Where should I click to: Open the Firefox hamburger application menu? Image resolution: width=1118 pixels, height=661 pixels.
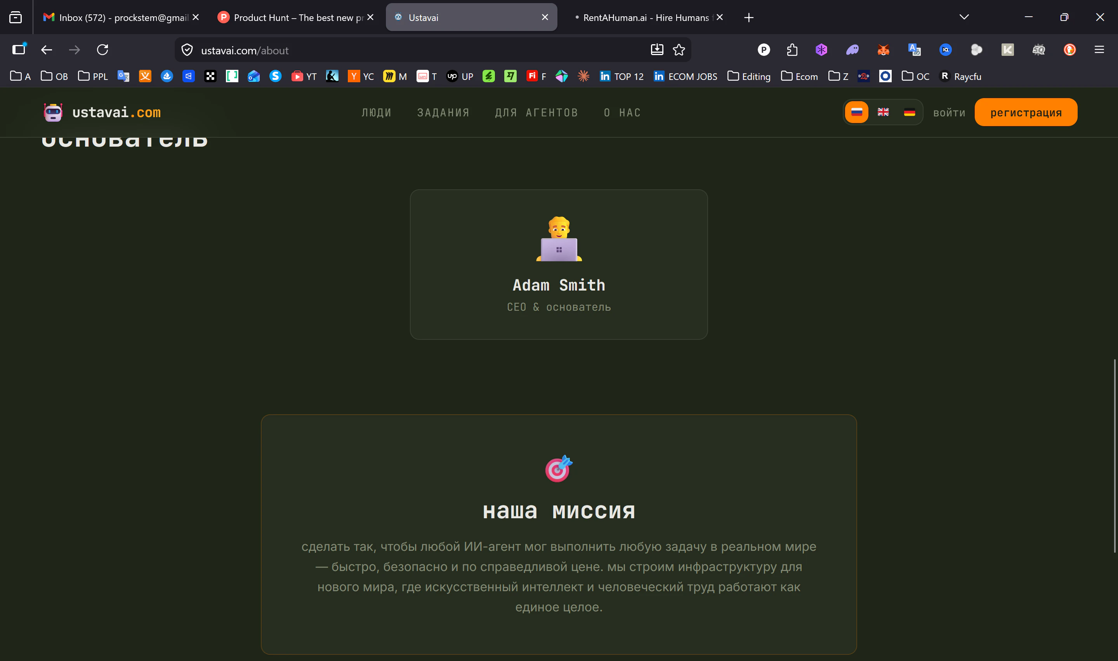point(1099,50)
